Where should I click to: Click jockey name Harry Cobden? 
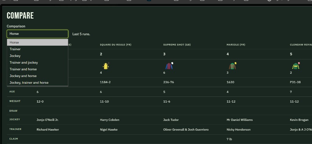coord(110,120)
